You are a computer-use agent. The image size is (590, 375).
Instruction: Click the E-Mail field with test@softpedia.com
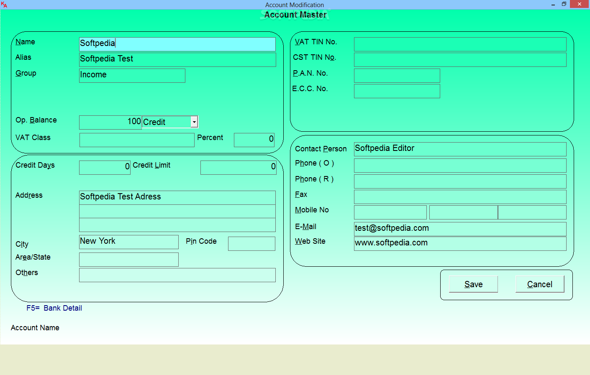pyautogui.click(x=460, y=229)
